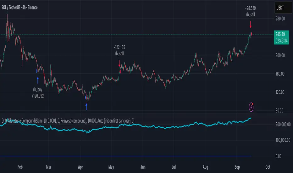Image resolution: width=293 pixels, height=173 pixels.
Task: Click the rb_buy +126.992 trade label
Action: click(37, 93)
